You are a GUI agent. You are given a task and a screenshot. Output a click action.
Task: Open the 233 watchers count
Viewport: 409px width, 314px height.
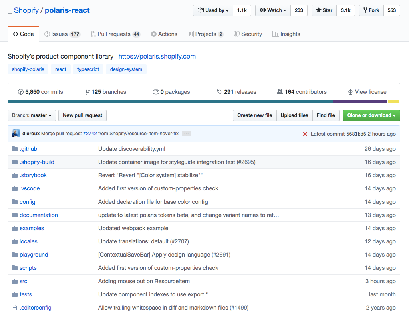click(299, 10)
